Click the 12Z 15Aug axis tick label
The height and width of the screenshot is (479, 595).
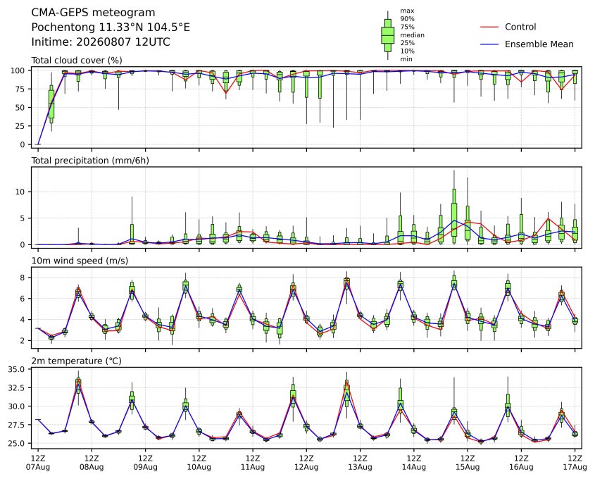tap(468, 463)
